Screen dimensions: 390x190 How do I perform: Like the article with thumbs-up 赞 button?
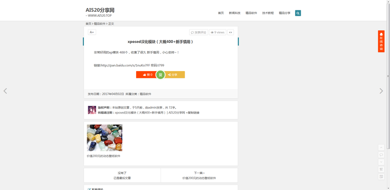(x=146, y=75)
